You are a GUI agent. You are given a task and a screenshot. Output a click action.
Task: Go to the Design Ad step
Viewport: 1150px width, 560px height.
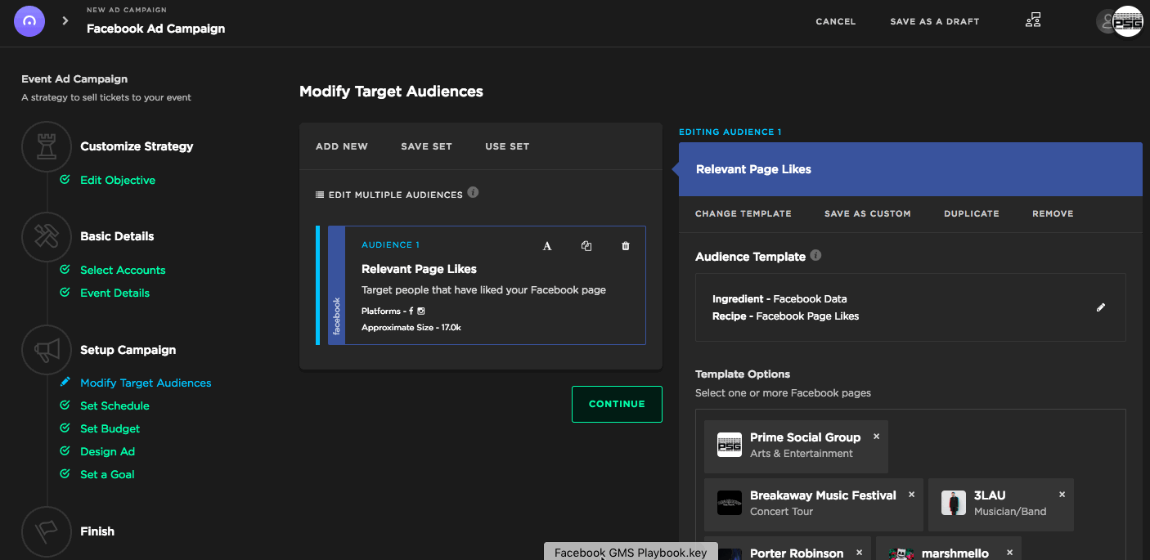(x=107, y=451)
